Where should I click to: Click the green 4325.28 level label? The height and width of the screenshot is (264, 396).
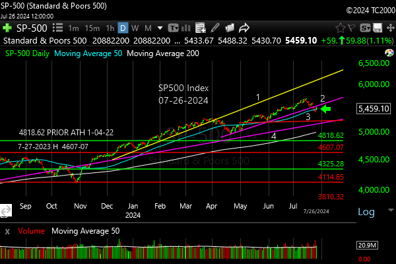pyautogui.click(x=331, y=164)
